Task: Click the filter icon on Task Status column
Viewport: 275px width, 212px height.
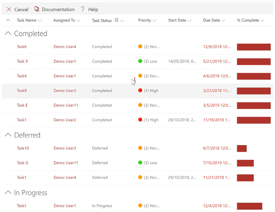Action: coord(116,20)
